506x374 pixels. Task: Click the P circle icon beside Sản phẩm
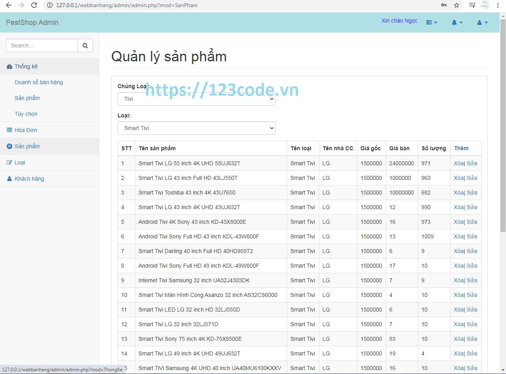(9, 146)
